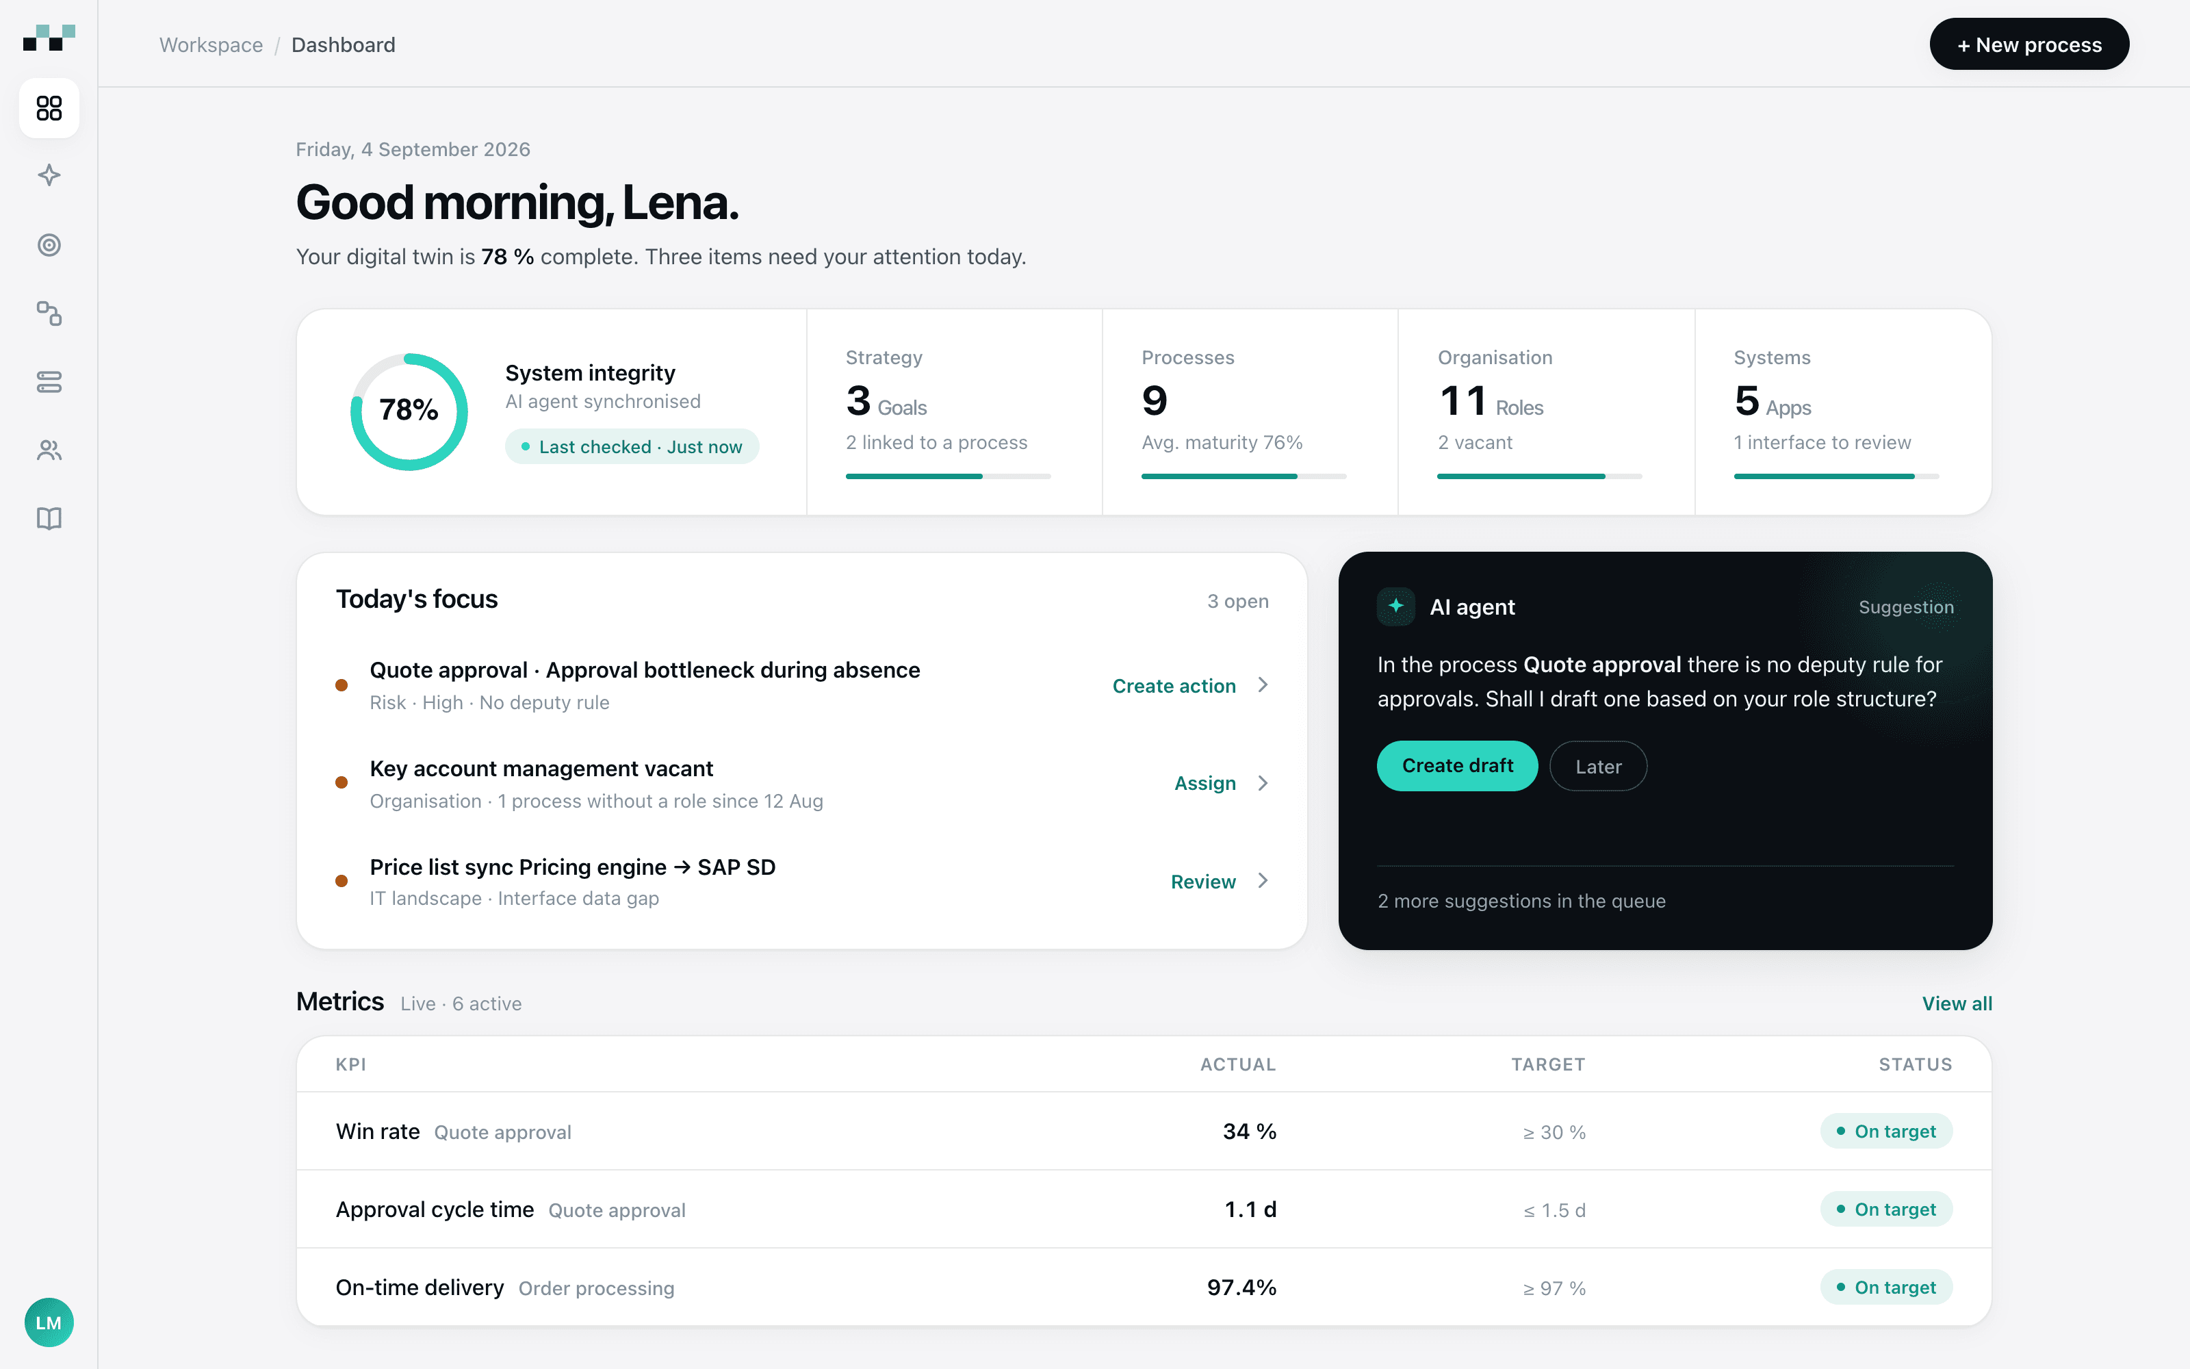Open the systems stack icon in sidebar

click(x=49, y=382)
